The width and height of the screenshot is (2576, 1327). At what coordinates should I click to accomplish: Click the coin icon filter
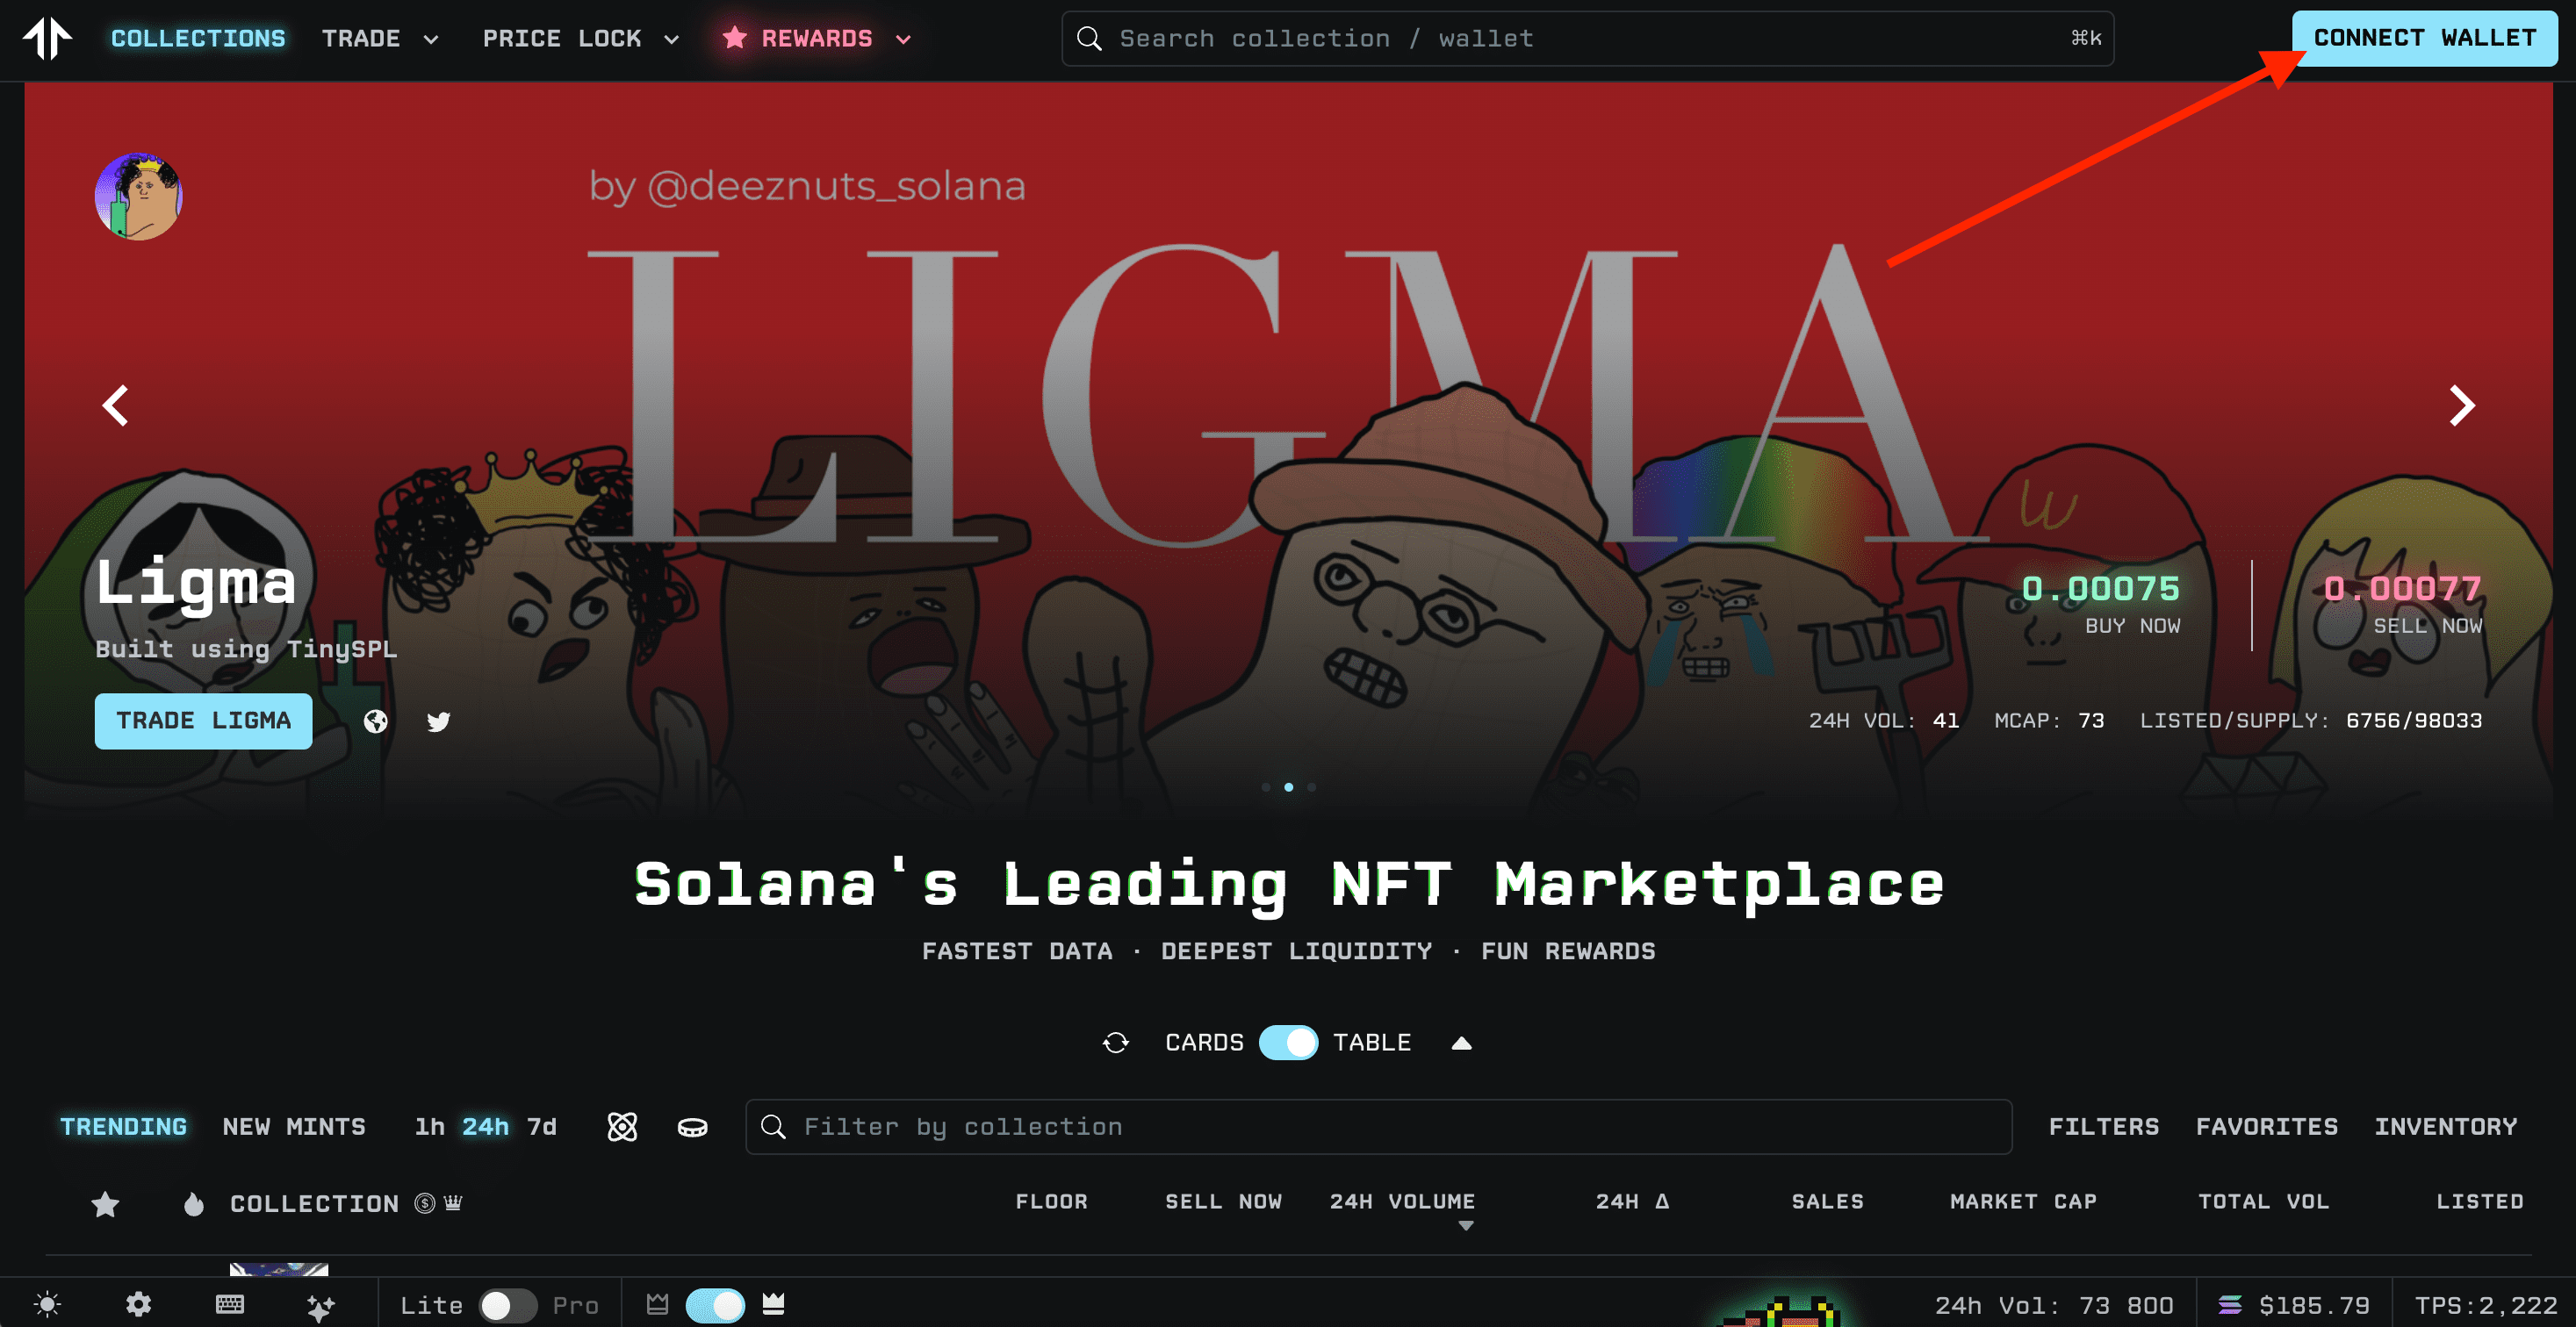692,1127
